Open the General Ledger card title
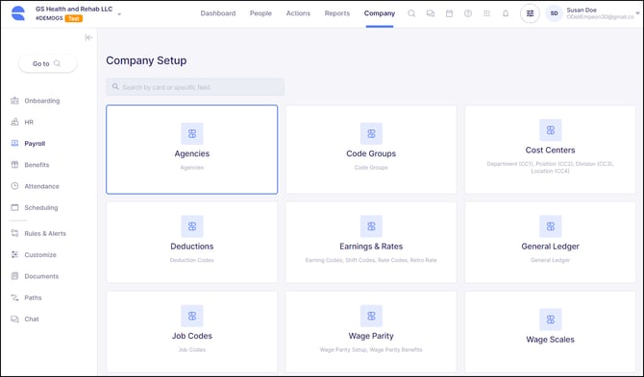 (x=551, y=247)
